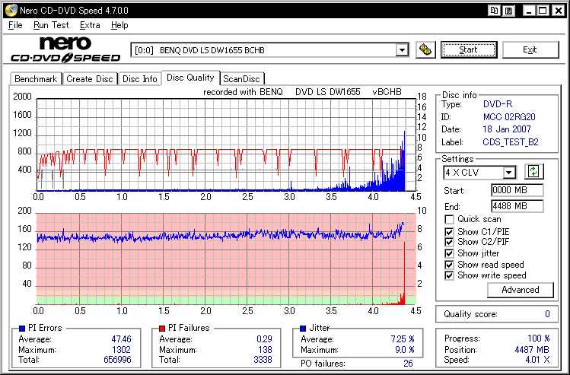Viewport: 570px width, 375px height.
Task: Click the Nero app icon in title bar
Action: [x=9, y=10]
